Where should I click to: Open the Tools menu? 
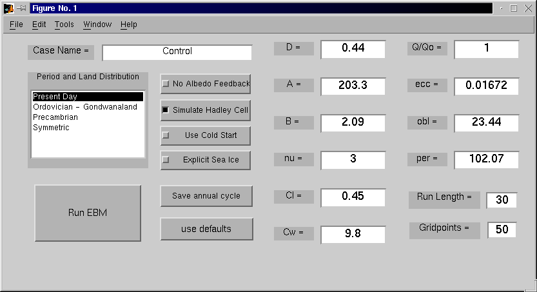tap(64, 24)
